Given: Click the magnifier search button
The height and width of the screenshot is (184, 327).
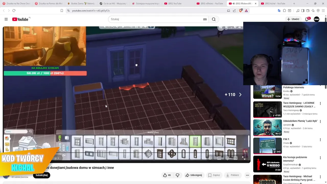Looking at the screenshot, I should (x=214, y=19).
